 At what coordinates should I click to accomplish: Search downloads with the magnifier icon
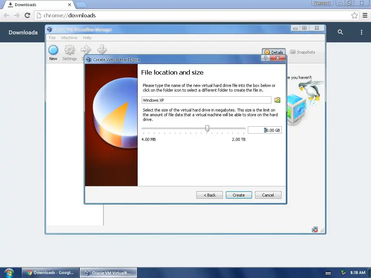coord(340,32)
